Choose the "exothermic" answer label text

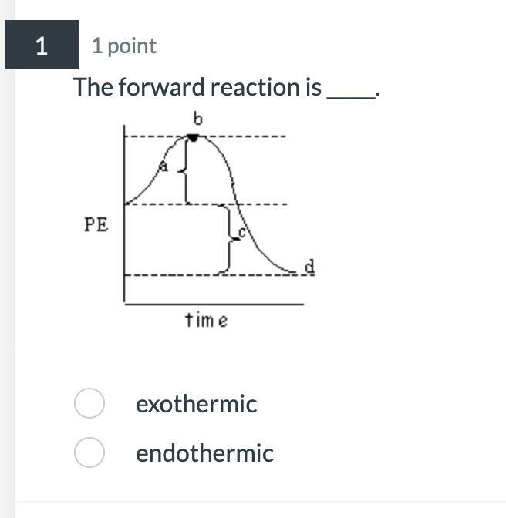pos(197,404)
